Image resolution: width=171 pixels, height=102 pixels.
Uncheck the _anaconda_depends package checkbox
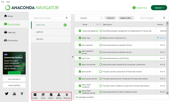point(80,31)
